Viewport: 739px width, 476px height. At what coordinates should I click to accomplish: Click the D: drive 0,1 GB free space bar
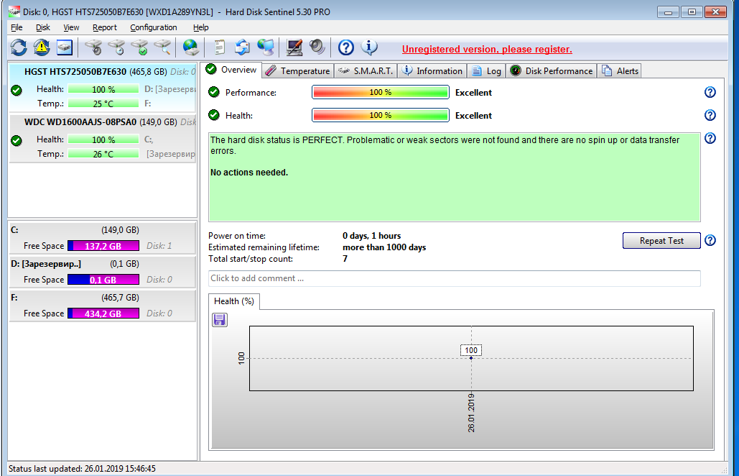(x=103, y=280)
